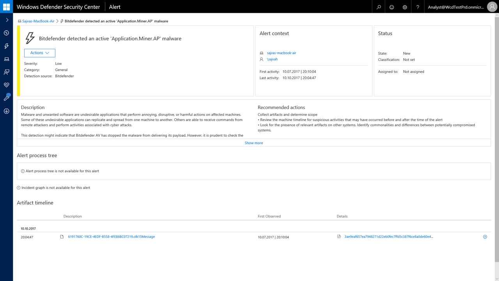The height and width of the screenshot is (281, 499).
Task: Click the laptop icon in the breadcrumb
Action: (19, 21)
